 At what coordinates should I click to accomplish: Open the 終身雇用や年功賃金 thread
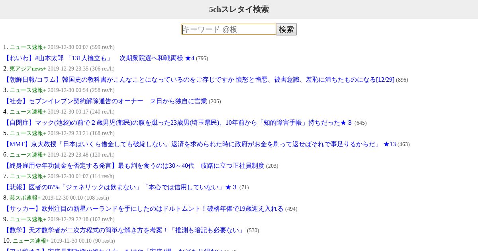coord(134,166)
